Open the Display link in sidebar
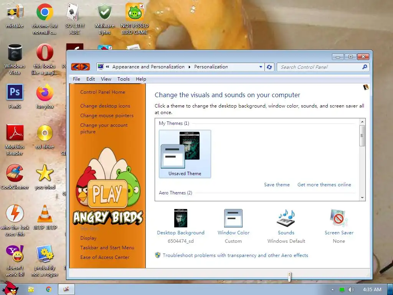 88,238
